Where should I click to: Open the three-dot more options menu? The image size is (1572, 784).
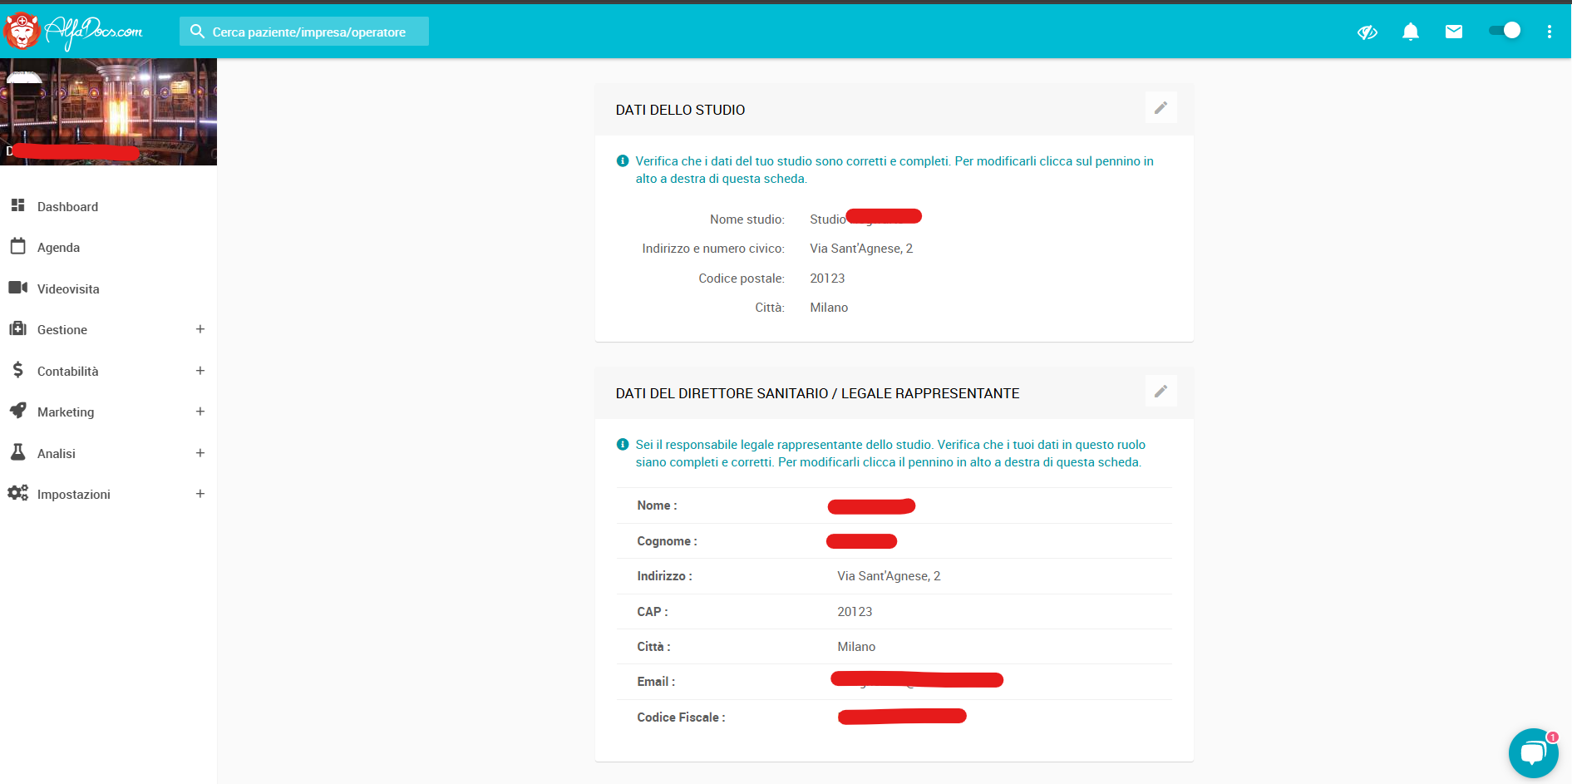(1549, 32)
